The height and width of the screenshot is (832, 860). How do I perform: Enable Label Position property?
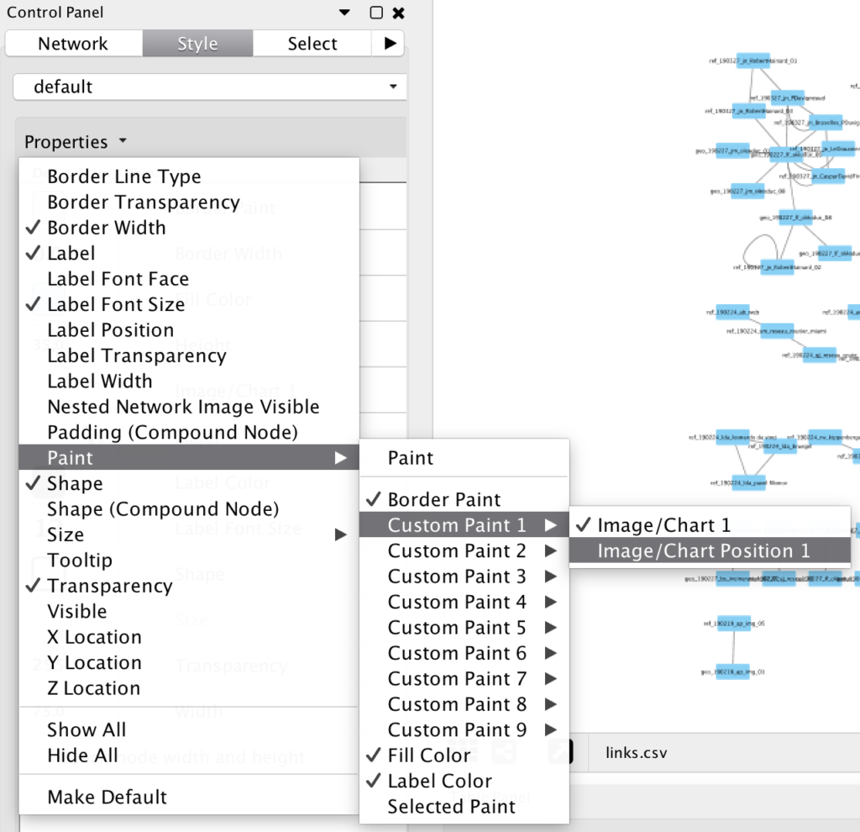coord(189,329)
